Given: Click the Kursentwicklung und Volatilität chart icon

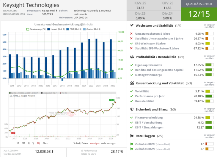Looking at the screenshot, I should [132, 83].
